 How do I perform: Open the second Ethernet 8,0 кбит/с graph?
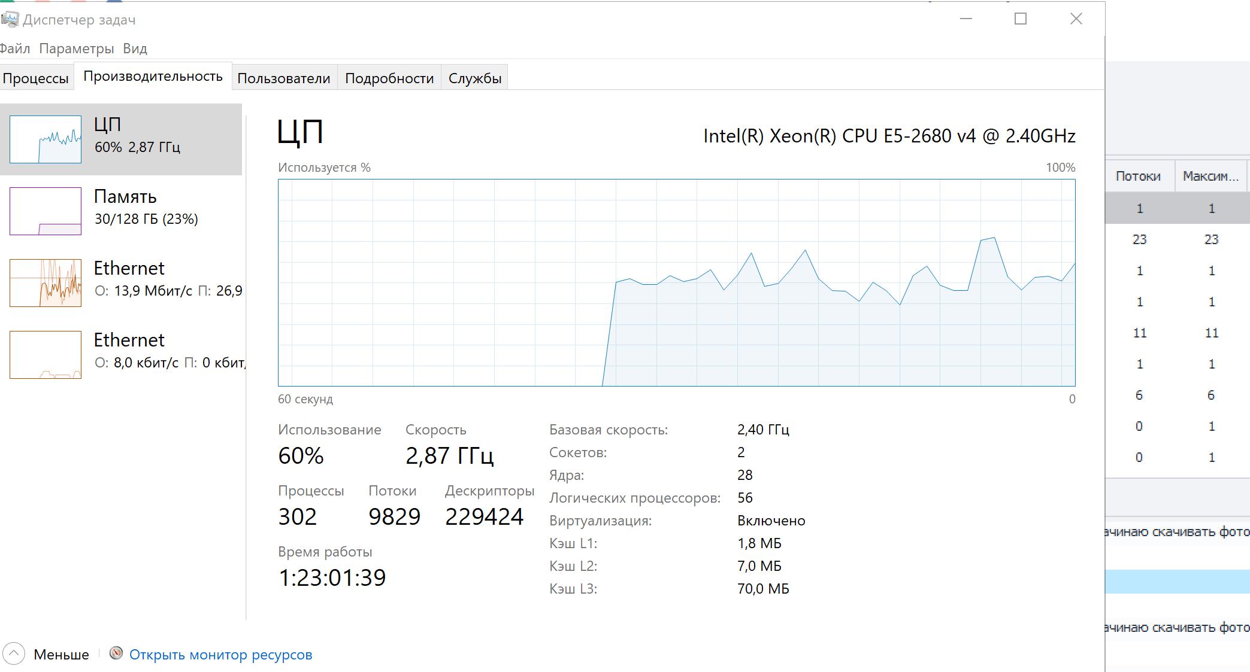[x=46, y=354]
